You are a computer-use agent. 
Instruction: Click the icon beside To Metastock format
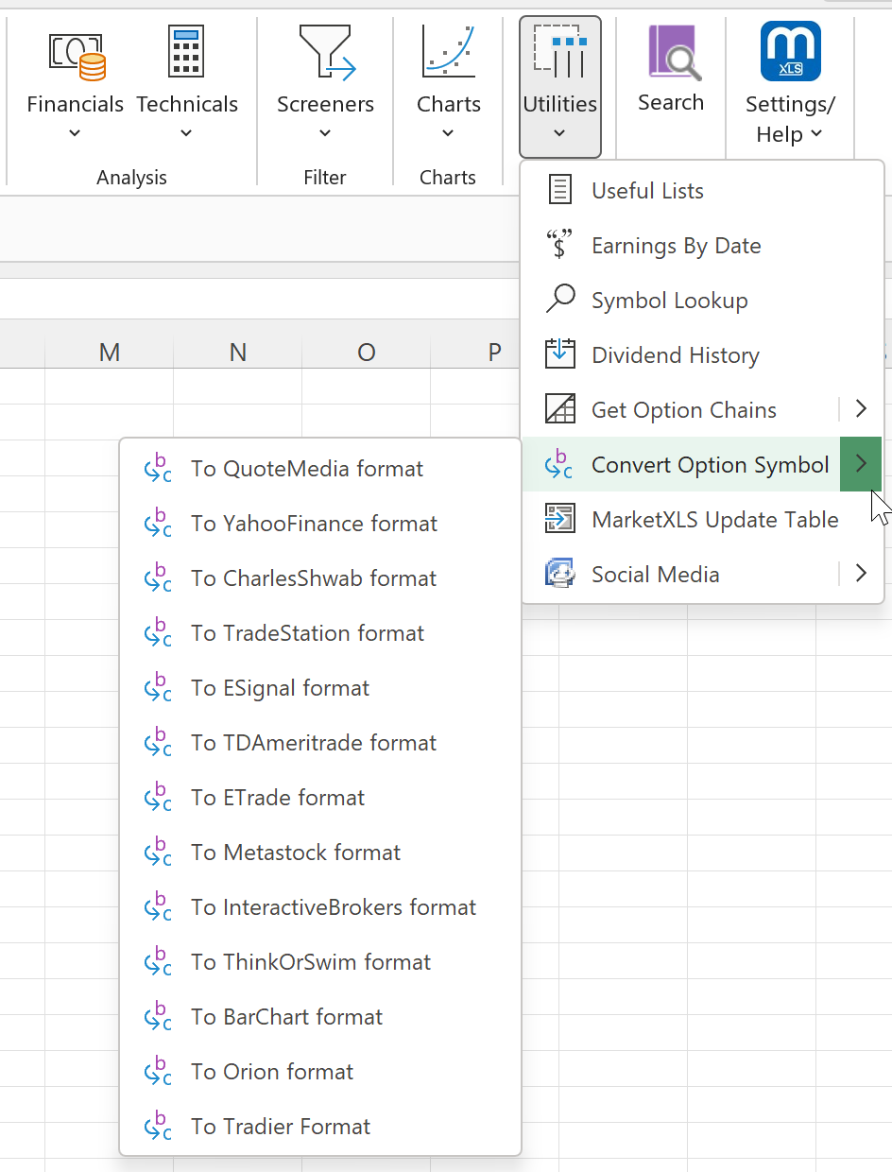pyautogui.click(x=158, y=853)
